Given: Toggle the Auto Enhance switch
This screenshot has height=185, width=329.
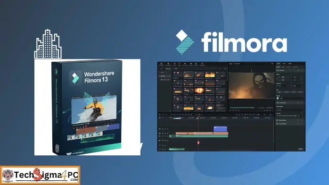Looking at the screenshot, I should 277,124.
